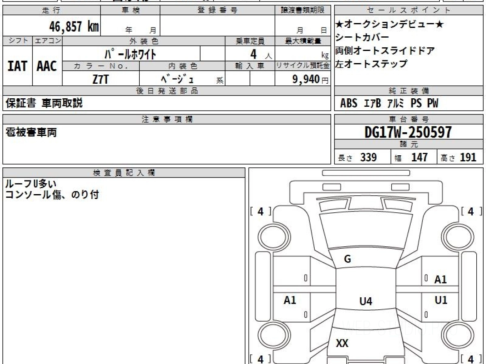Screen dimensions: 486x364
Task: Click the 後日発送部品 header
Action: (x=166, y=91)
